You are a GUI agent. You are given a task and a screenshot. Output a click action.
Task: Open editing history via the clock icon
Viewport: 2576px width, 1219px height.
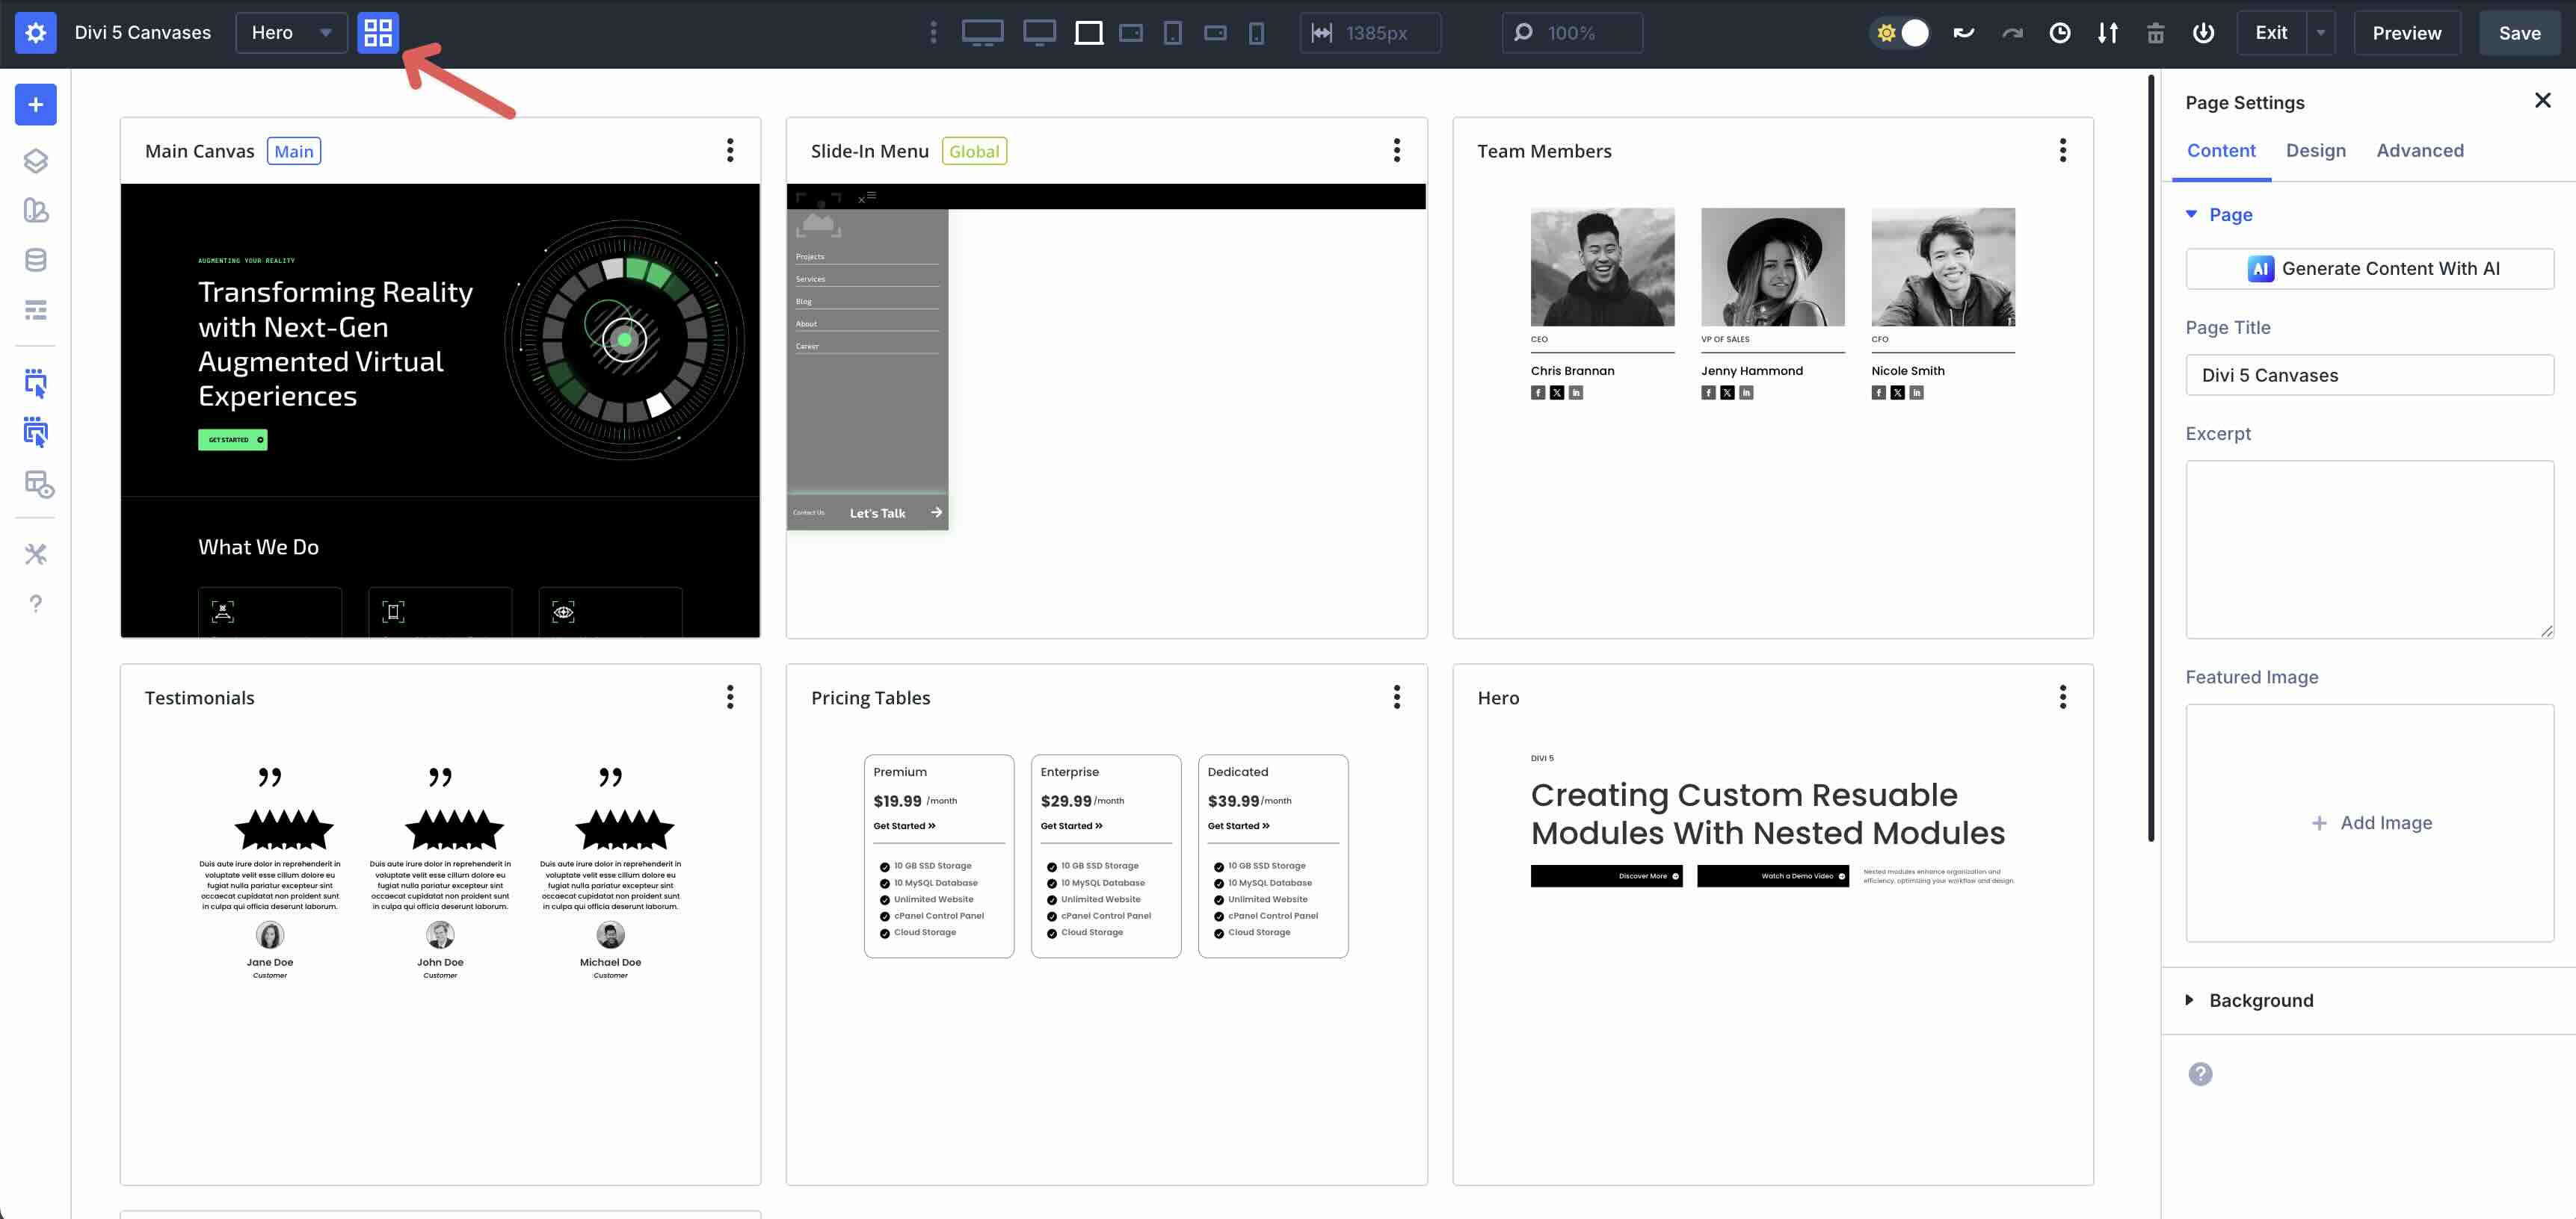[x=2060, y=32]
